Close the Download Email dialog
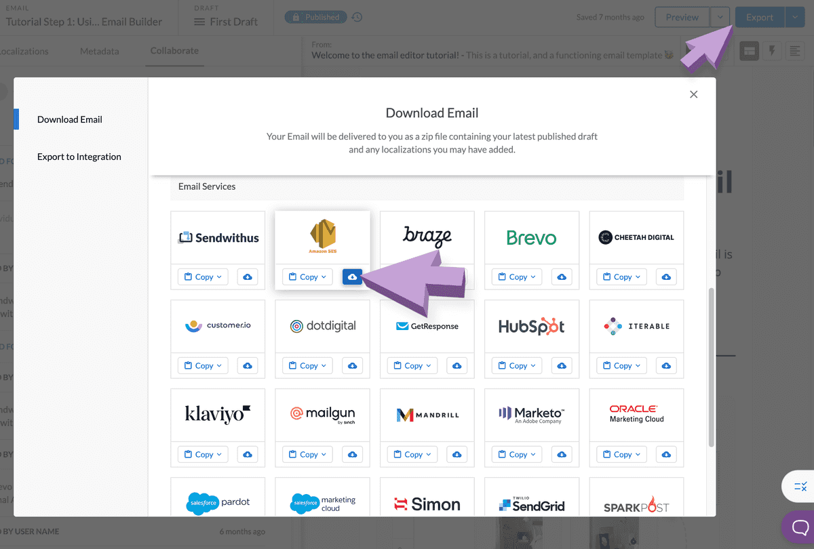The height and width of the screenshot is (549, 814). (693, 94)
